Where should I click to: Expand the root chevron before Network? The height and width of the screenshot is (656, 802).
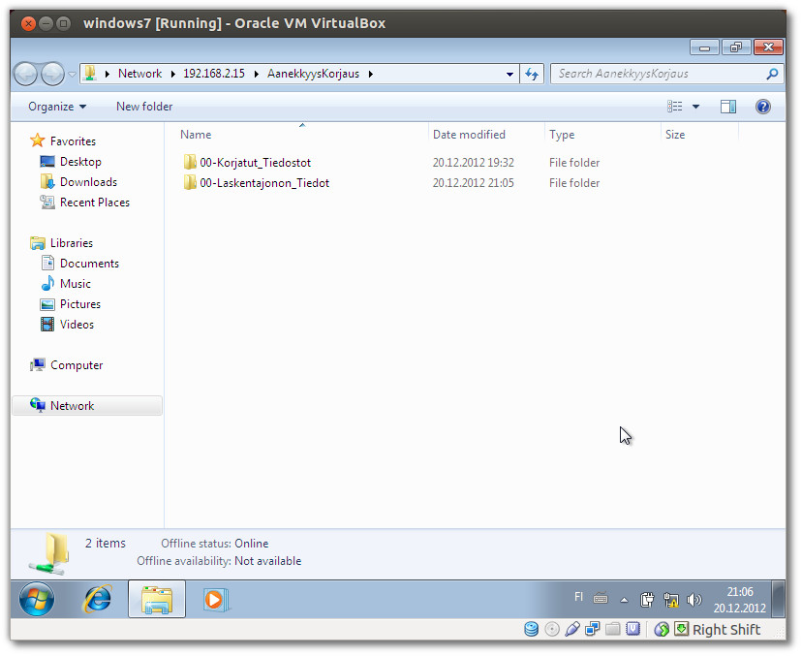107,74
